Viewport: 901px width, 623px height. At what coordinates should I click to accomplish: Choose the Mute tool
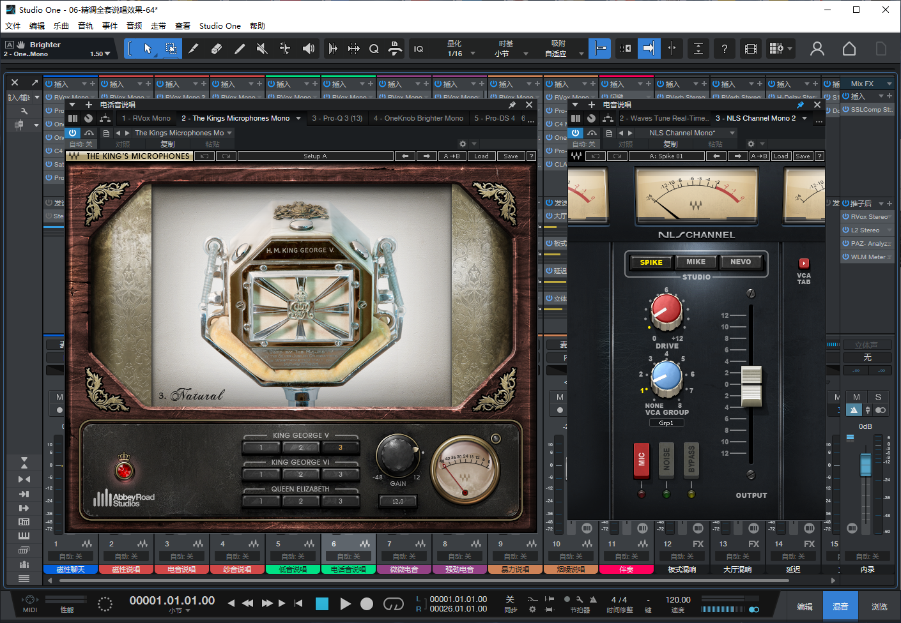tap(261, 49)
